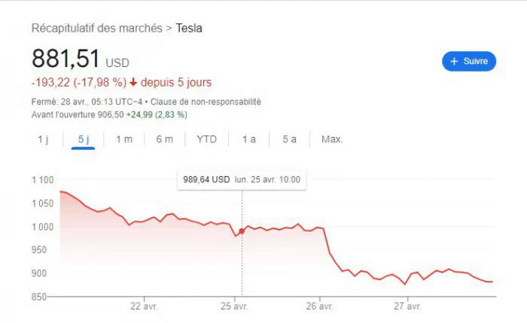The width and height of the screenshot is (527, 323).
Task: Select the YTD range tab
Action: point(206,139)
